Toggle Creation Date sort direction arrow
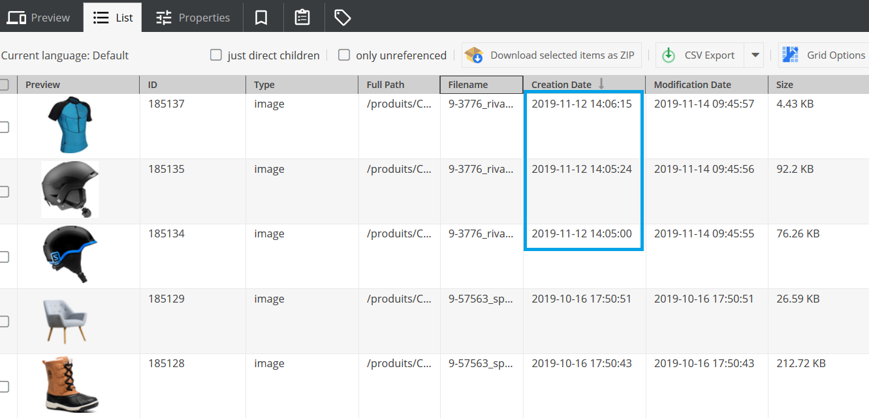Viewport: 869px width, 418px height. point(601,84)
